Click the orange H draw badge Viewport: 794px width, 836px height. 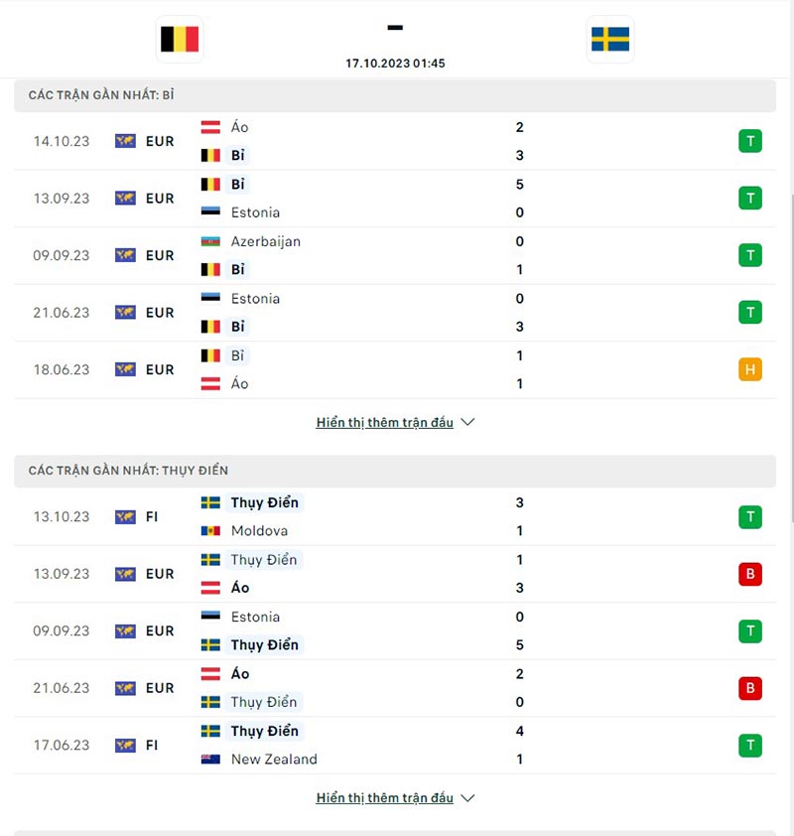750,369
